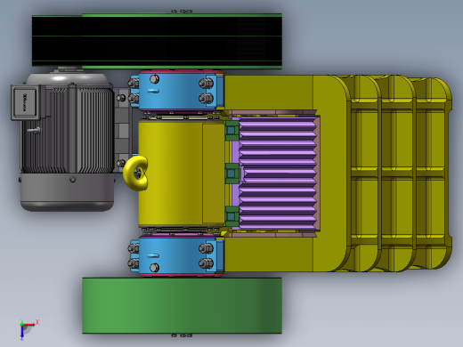The width and height of the screenshot is (463, 347).
Task: Select the motor's terminal junction box
Action: click(26, 102)
